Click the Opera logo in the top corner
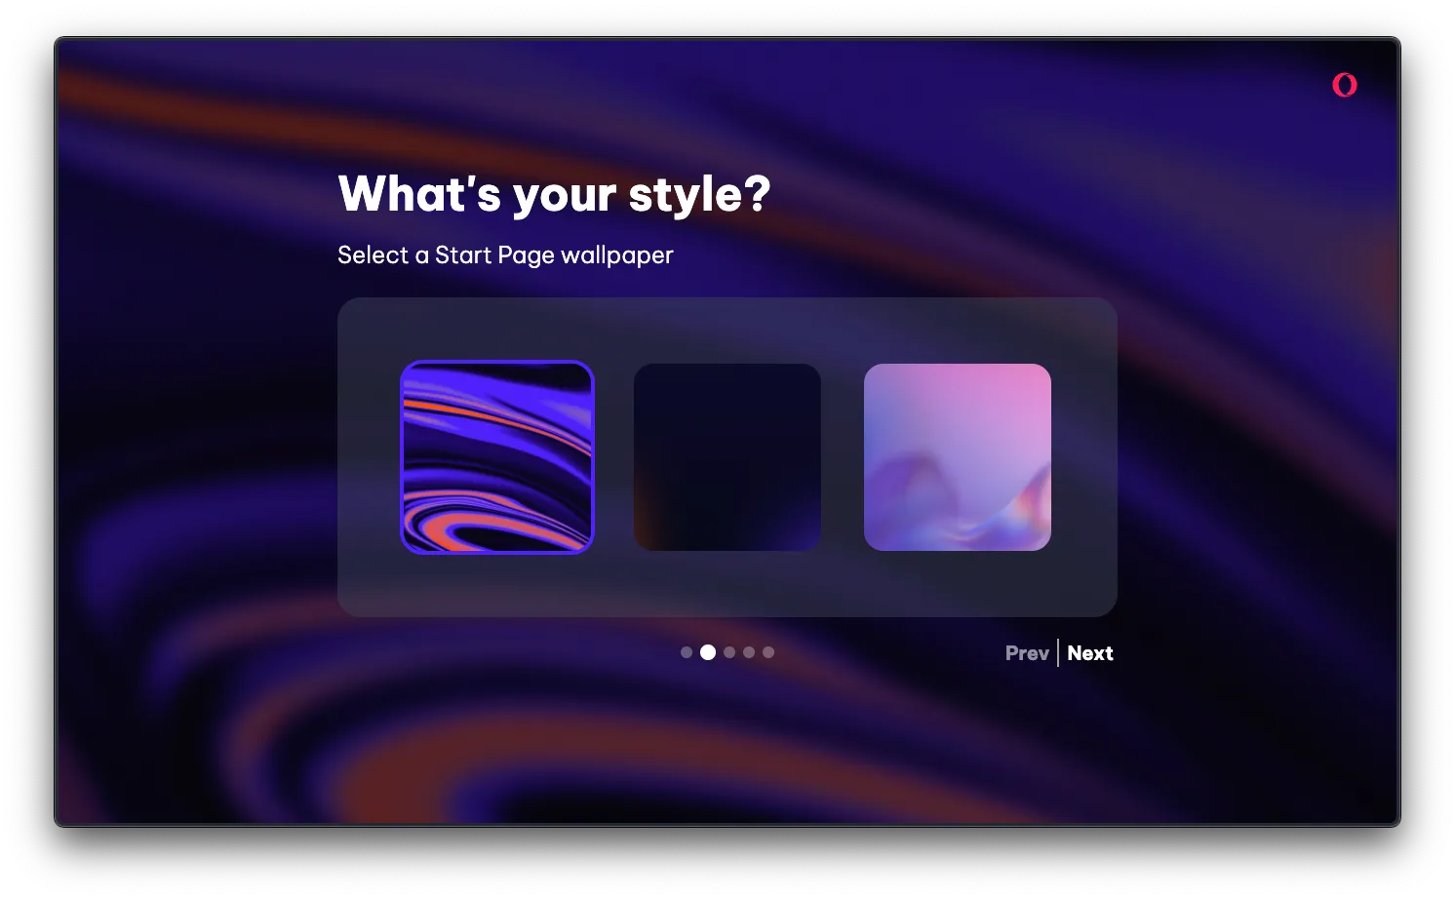Screen dimensions: 1455x899 click(x=1343, y=85)
